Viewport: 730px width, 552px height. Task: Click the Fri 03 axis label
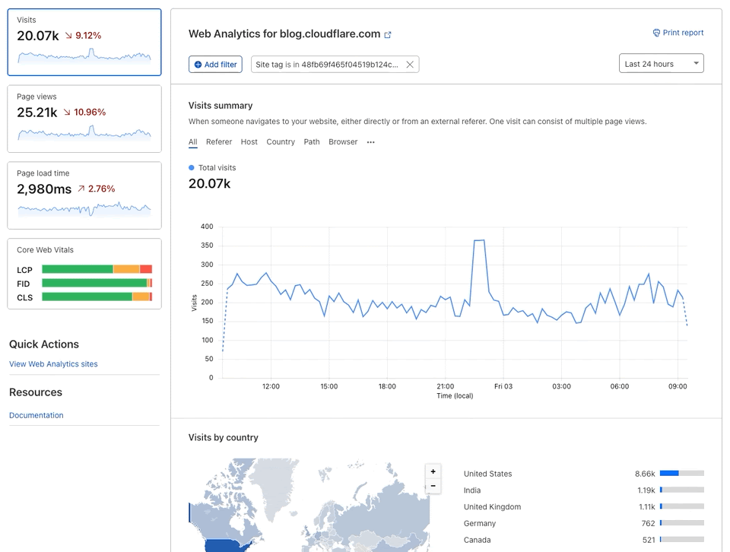pyautogui.click(x=503, y=386)
